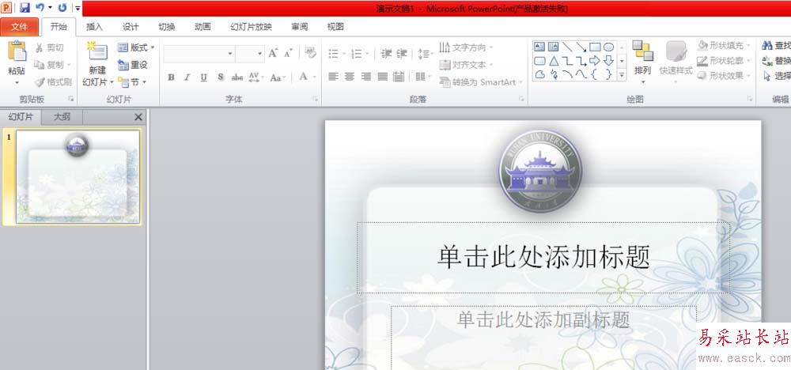Click 剪切 cut button
The image size is (791, 370).
click(x=49, y=48)
